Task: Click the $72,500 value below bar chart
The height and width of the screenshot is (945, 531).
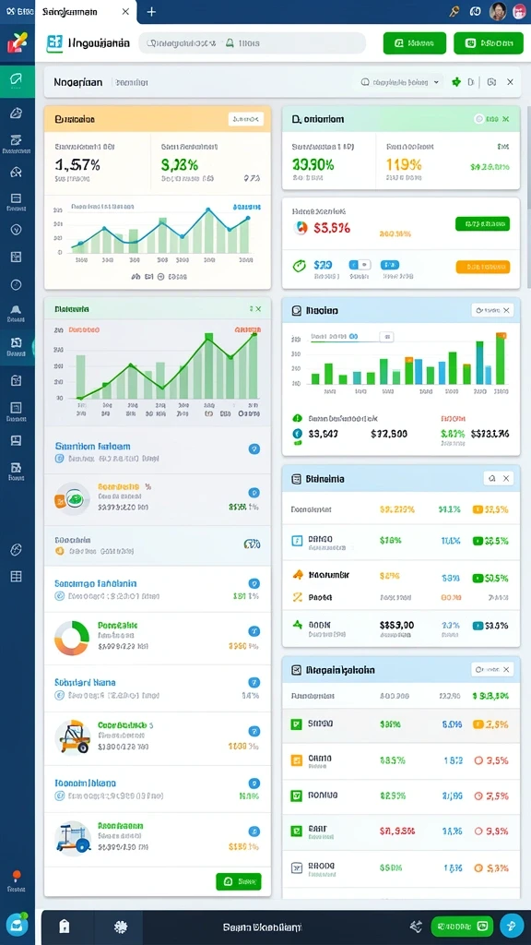Action: [x=389, y=433]
